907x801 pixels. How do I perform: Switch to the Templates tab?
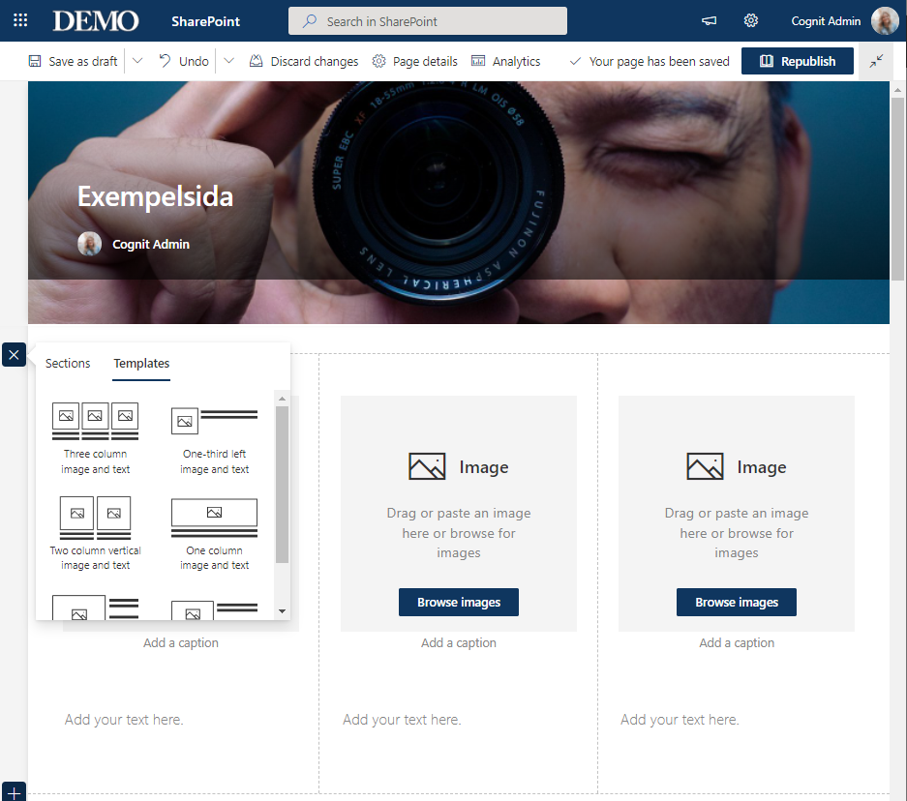(141, 364)
